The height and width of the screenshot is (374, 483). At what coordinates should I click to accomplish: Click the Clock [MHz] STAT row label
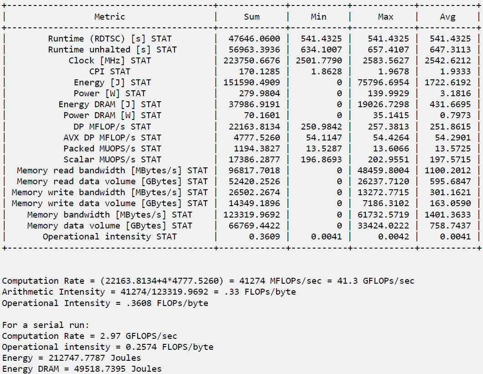coord(110,61)
